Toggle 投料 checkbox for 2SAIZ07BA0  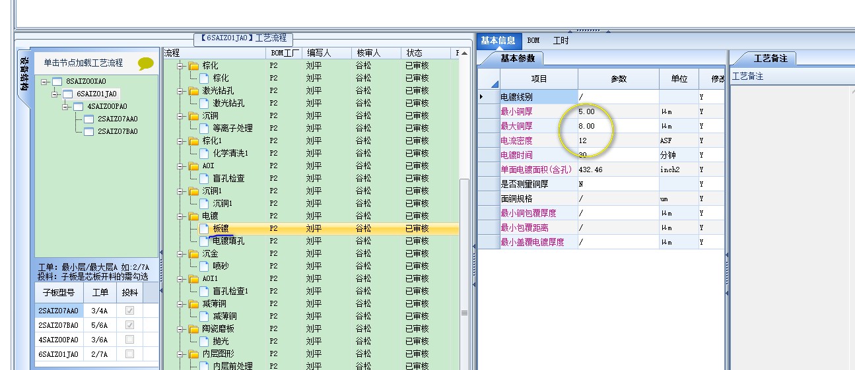[129, 325]
